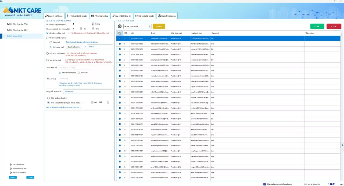Choose the Getnada mail radio option

[51, 47]
